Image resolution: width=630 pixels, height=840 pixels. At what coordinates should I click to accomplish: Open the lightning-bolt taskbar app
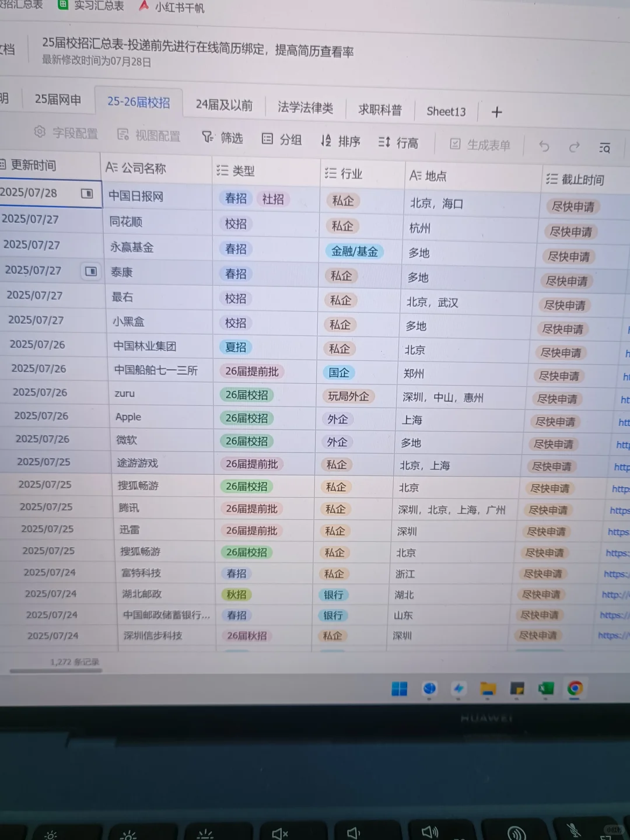click(459, 689)
